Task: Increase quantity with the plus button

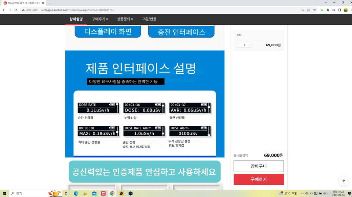Action: tap(250, 45)
